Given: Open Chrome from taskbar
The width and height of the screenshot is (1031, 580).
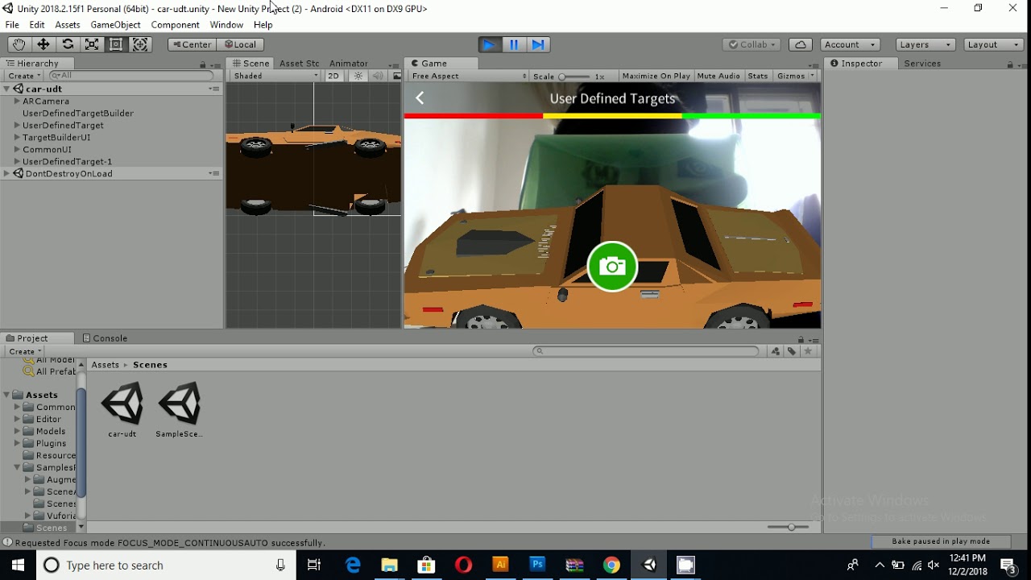Looking at the screenshot, I should 612,565.
